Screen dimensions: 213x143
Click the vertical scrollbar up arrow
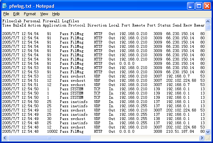click(208, 21)
